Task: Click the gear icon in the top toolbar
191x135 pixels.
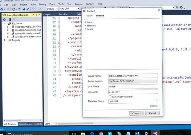Action: 181,7
